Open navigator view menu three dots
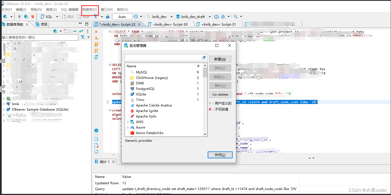The image size is (391, 195). [88, 31]
